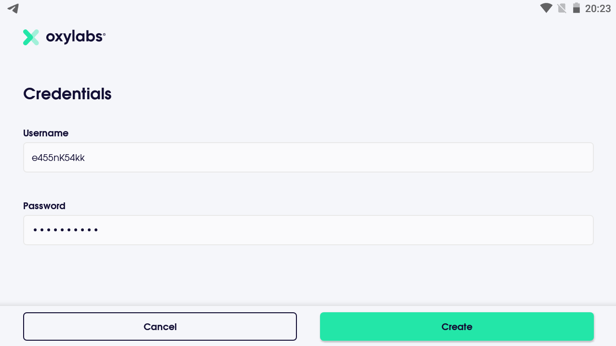The height and width of the screenshot is (346, 616).
Task: Click the masked password dots
Action: tap(66, 230)
